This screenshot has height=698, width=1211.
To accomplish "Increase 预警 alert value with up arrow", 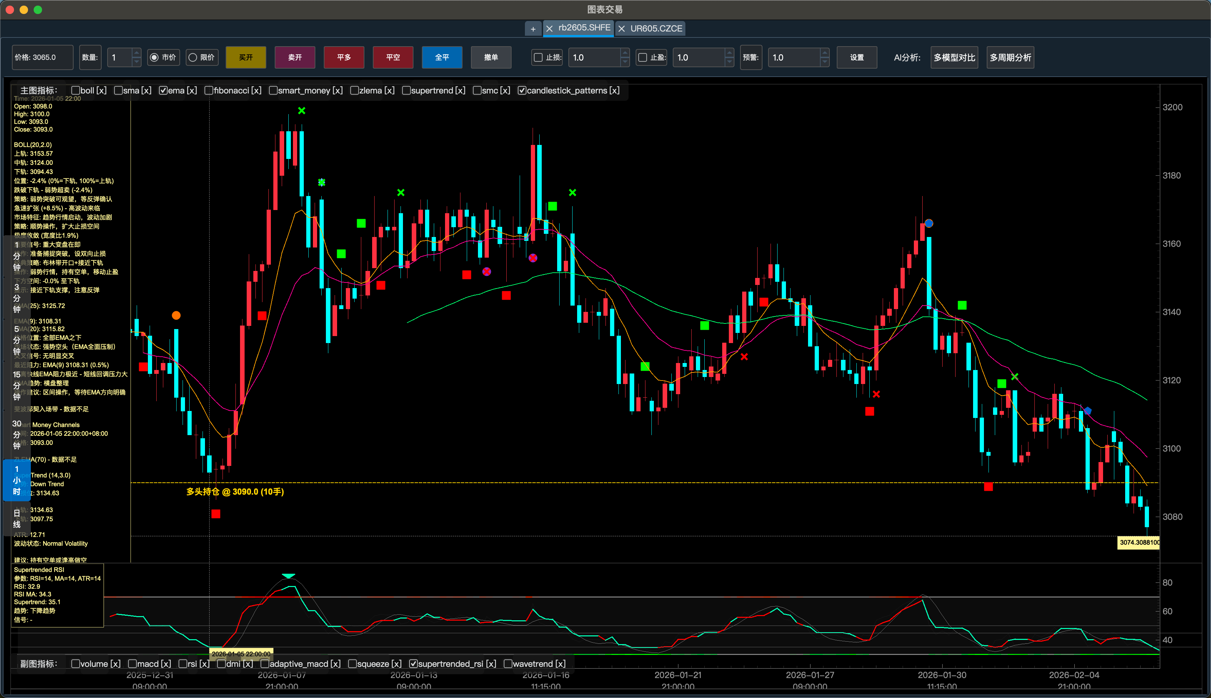I will click(x=824, y=53).
